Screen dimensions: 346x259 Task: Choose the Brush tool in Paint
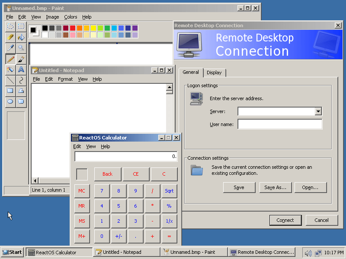pyautogui.click(x=21, y=59)
